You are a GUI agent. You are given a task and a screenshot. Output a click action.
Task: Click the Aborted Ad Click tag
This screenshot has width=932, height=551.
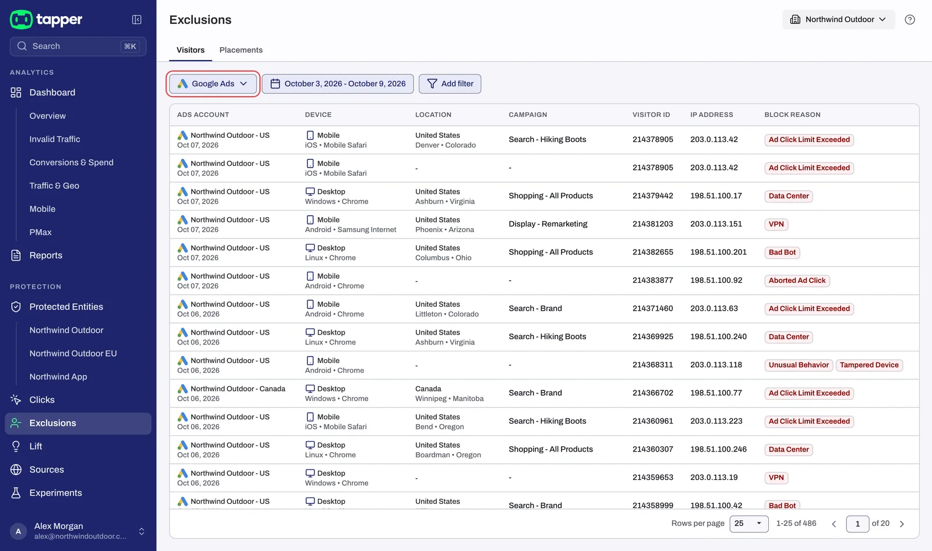tap(797, 280)
